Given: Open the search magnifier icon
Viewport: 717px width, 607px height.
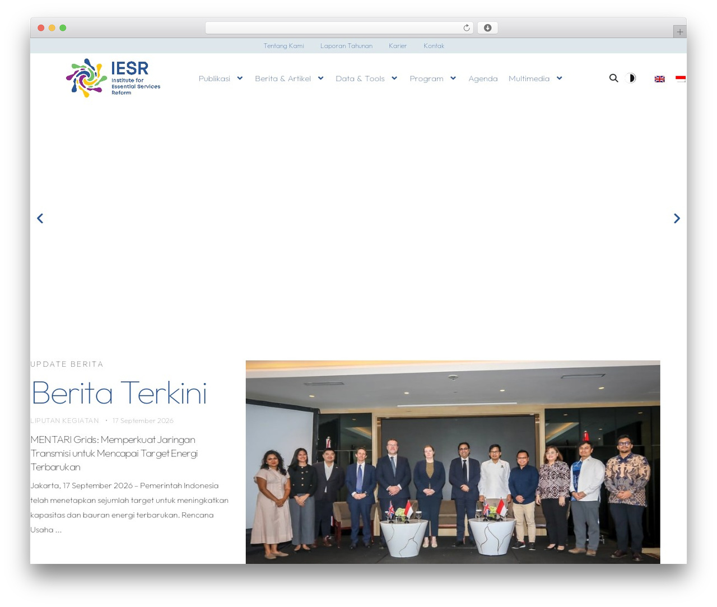Looking at the screenshot, I should [614, 78].
